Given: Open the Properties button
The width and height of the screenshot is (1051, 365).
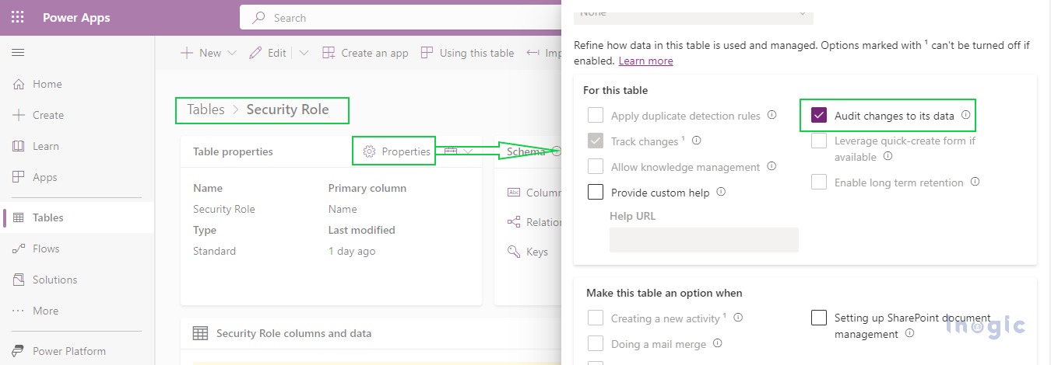Looking at the screenshot, I should 397,151.
